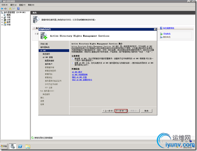Click the 添加角色 link
This screenshot has width=197, height=151.
click(x=167, y=34)
